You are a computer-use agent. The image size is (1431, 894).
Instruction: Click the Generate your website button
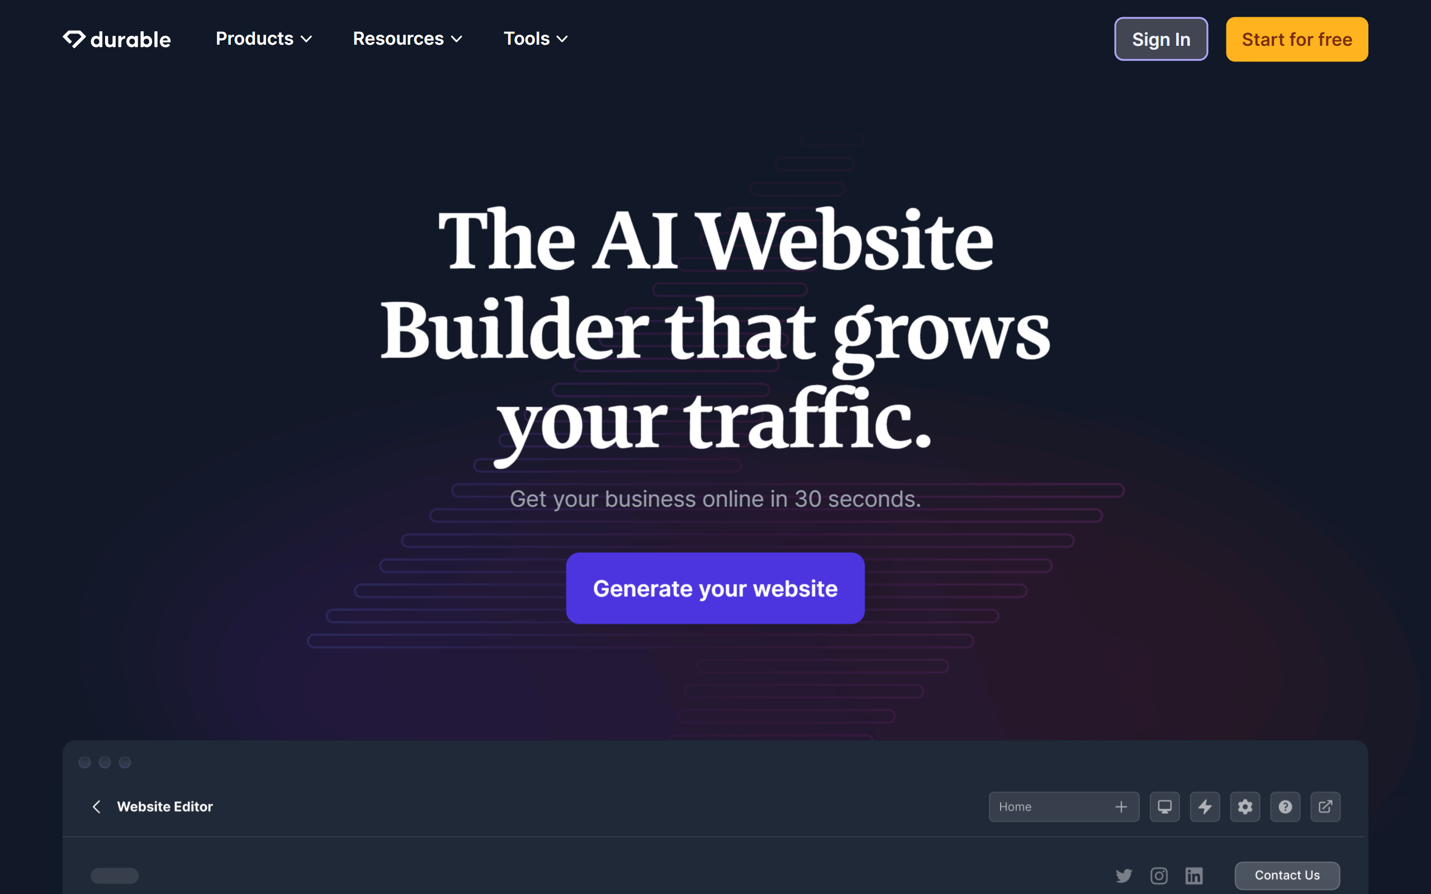point(715,588)
